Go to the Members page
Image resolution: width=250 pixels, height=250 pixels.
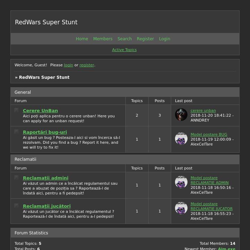pyautogui.click(x=103, y=39)
